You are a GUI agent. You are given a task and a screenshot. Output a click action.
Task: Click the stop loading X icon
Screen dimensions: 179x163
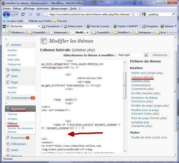31,14
